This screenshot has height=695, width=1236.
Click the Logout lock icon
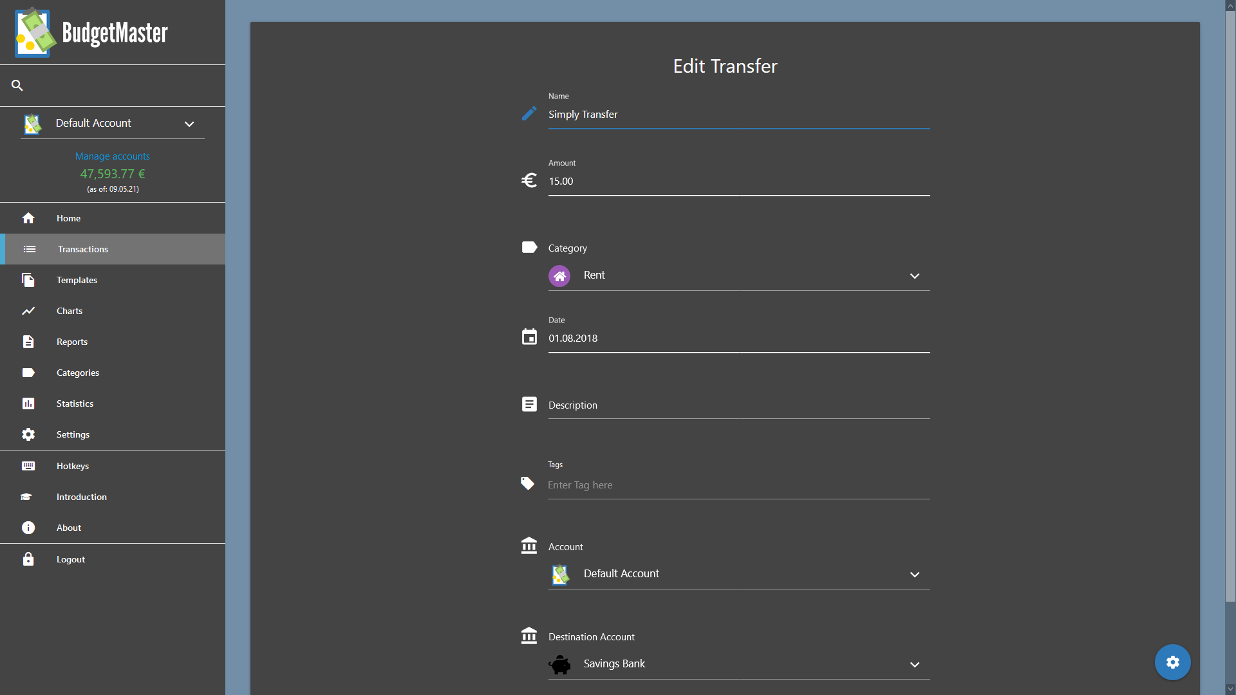point(28,559)
